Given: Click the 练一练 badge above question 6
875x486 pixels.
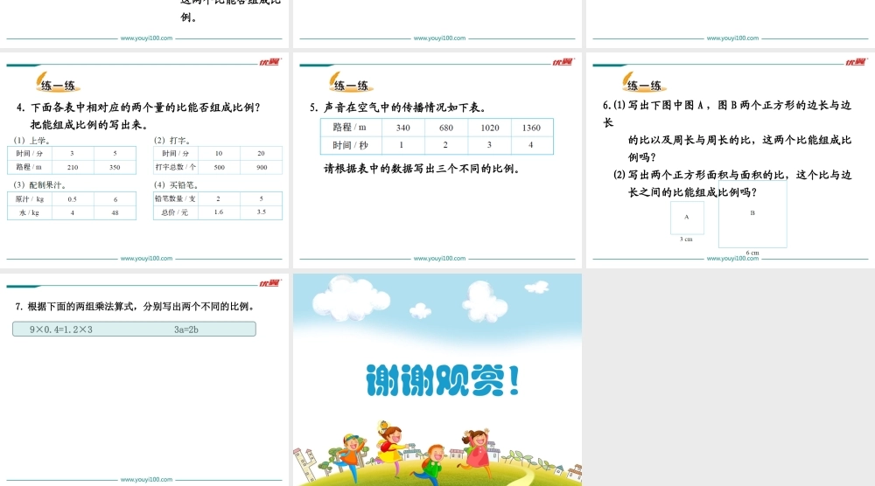Looking at the screenshot, I should point(643,85).
